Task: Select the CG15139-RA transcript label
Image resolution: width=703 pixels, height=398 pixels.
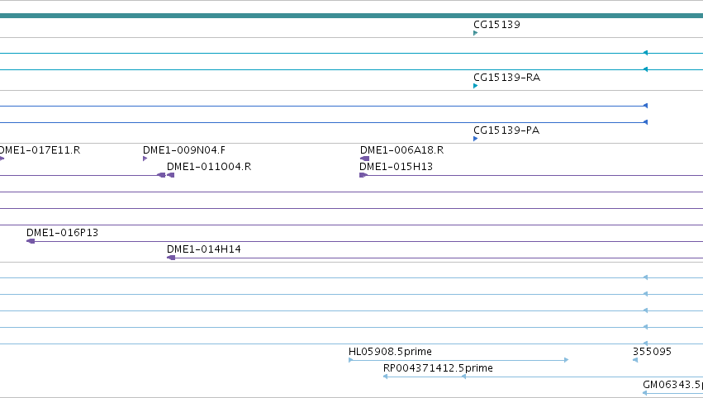Action: point(506,78)
